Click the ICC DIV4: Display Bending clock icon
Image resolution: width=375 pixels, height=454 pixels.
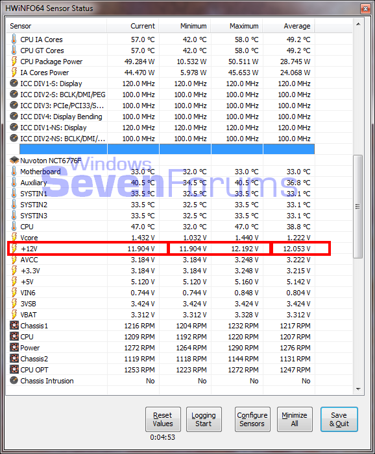[x=14, y=116]
